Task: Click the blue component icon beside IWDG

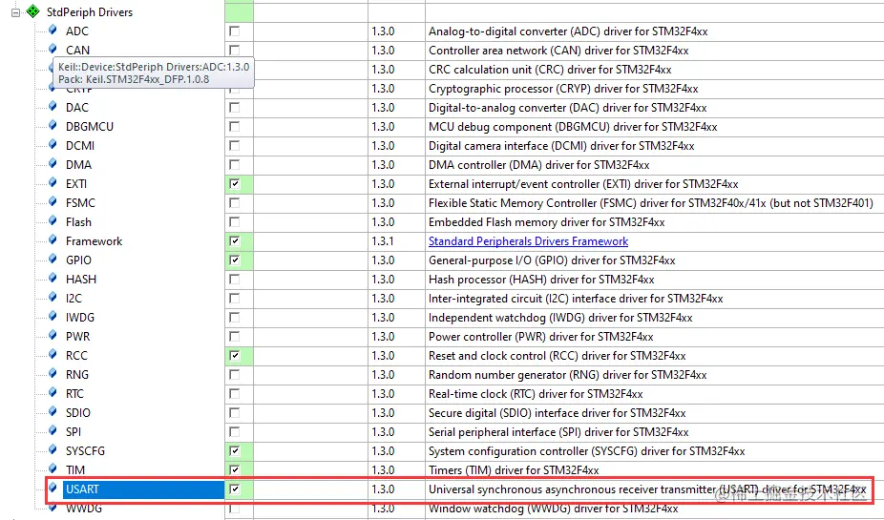Action: tap(53, 316)
